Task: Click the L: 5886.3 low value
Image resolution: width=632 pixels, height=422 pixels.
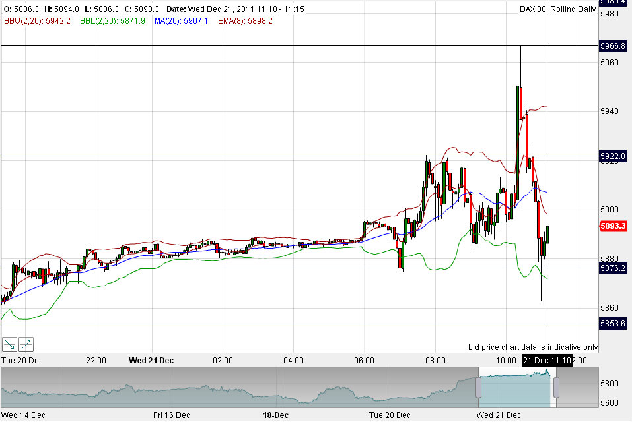Action: 102,9
